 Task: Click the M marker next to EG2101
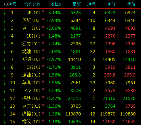pyautogui.click(x=43, y=66)
